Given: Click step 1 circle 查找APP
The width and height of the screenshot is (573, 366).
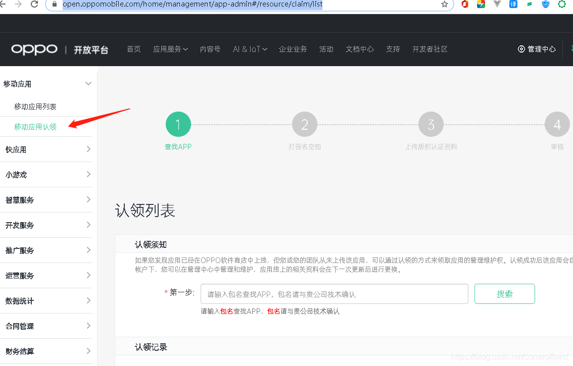Looking at the screenshot, I should pos(178,124).
